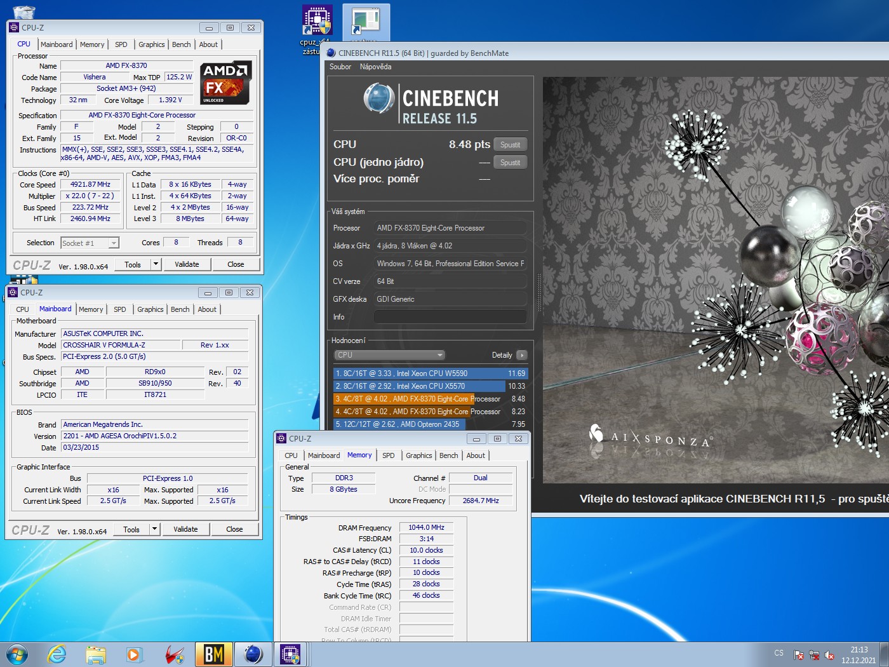Click the Detaily arrow icon in Hodnocení
The width and height of the screenshot is (889, 667).
coord(522,355)
